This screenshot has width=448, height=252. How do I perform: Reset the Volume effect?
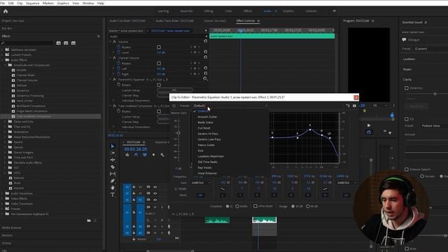205,41
